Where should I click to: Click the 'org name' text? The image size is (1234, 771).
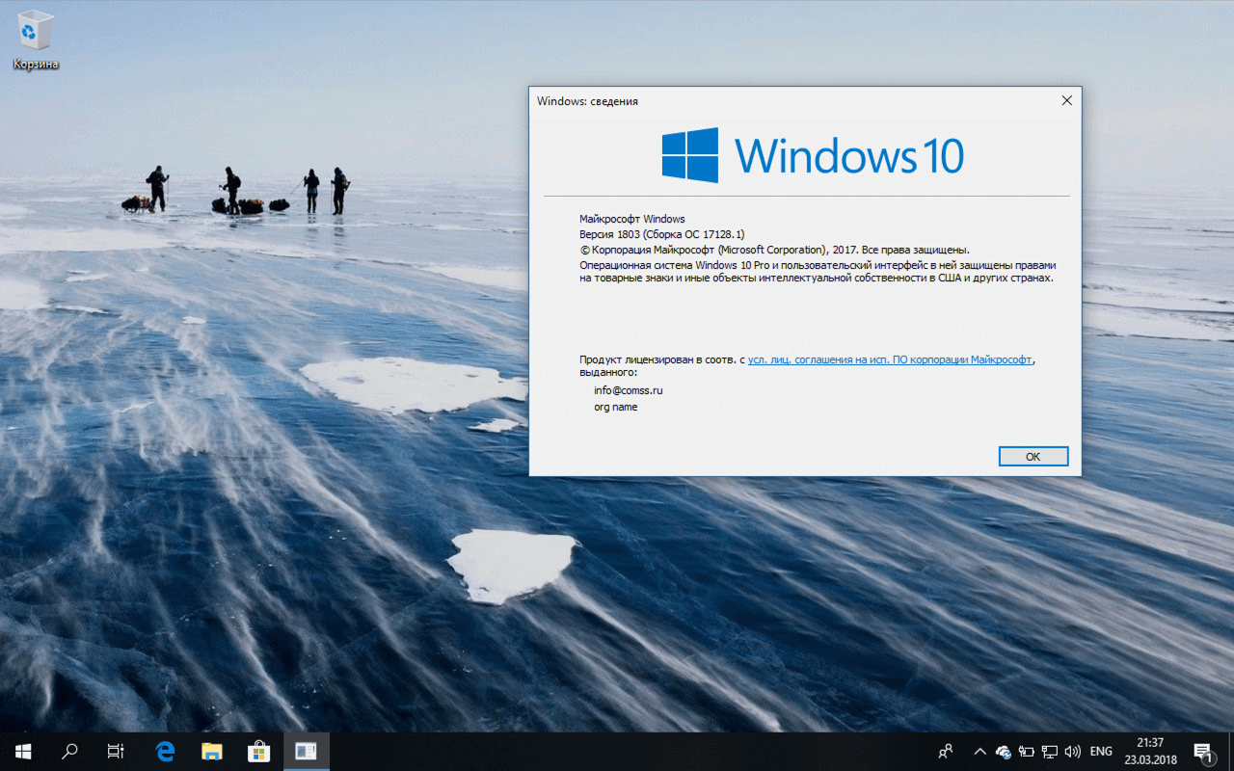616,407
